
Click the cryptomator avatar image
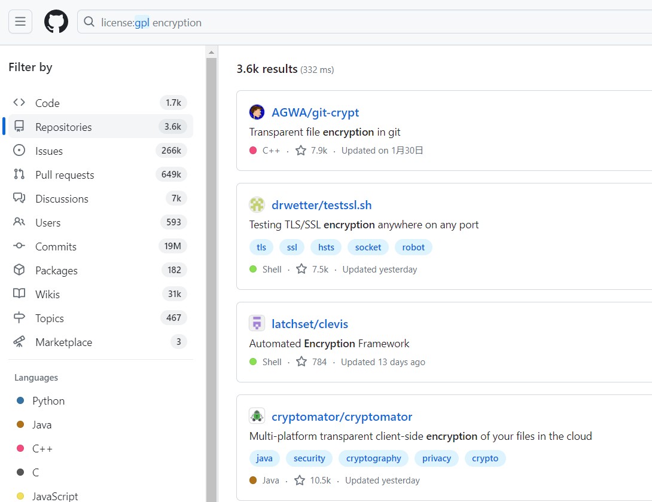[257, 416]
